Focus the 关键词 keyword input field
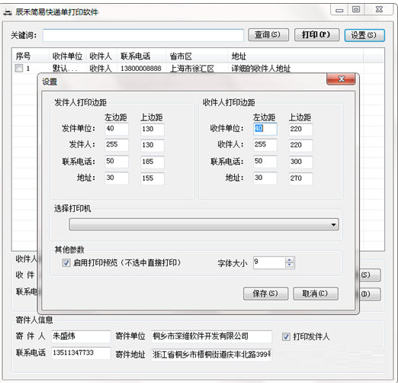Viewport: 398px width, 383px height. pos(143,35)
